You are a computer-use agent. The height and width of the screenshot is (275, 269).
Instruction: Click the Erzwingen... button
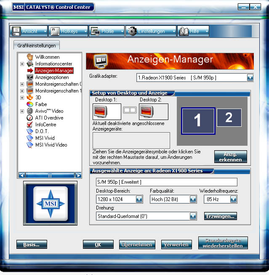point(221,216)
